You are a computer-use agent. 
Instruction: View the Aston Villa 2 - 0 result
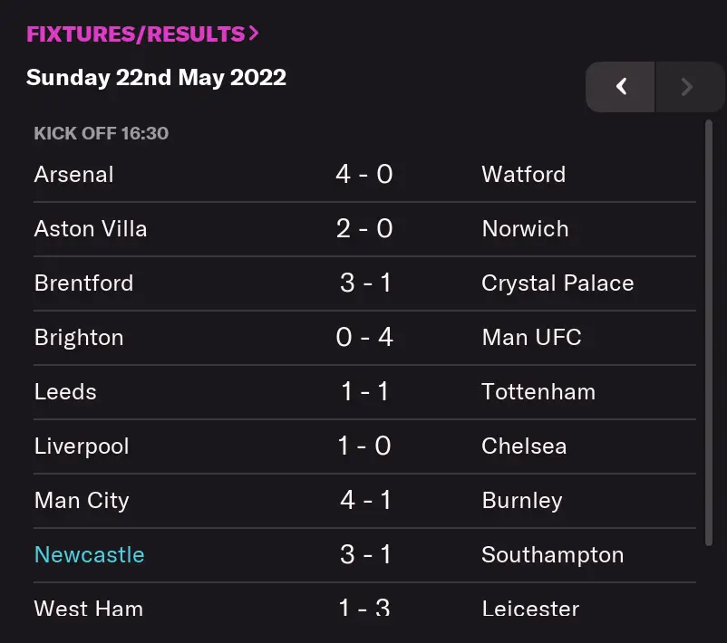pyautogui.click(x=364, y=228)
